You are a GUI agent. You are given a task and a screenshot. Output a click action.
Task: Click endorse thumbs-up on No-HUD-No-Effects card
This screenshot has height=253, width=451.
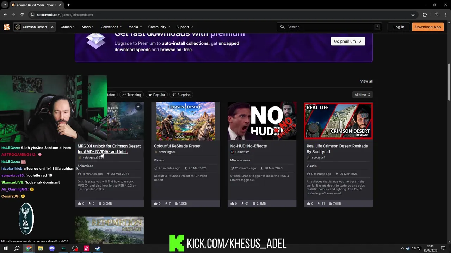[232, 203]
